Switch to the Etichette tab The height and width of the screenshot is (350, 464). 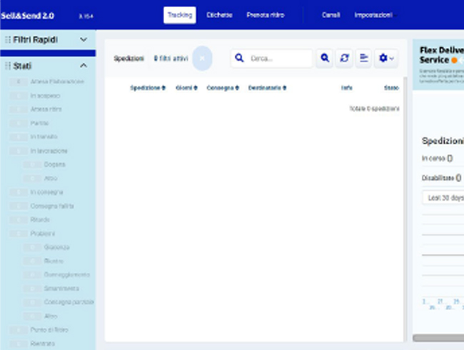pyautogui.click(x=219, y=15)
